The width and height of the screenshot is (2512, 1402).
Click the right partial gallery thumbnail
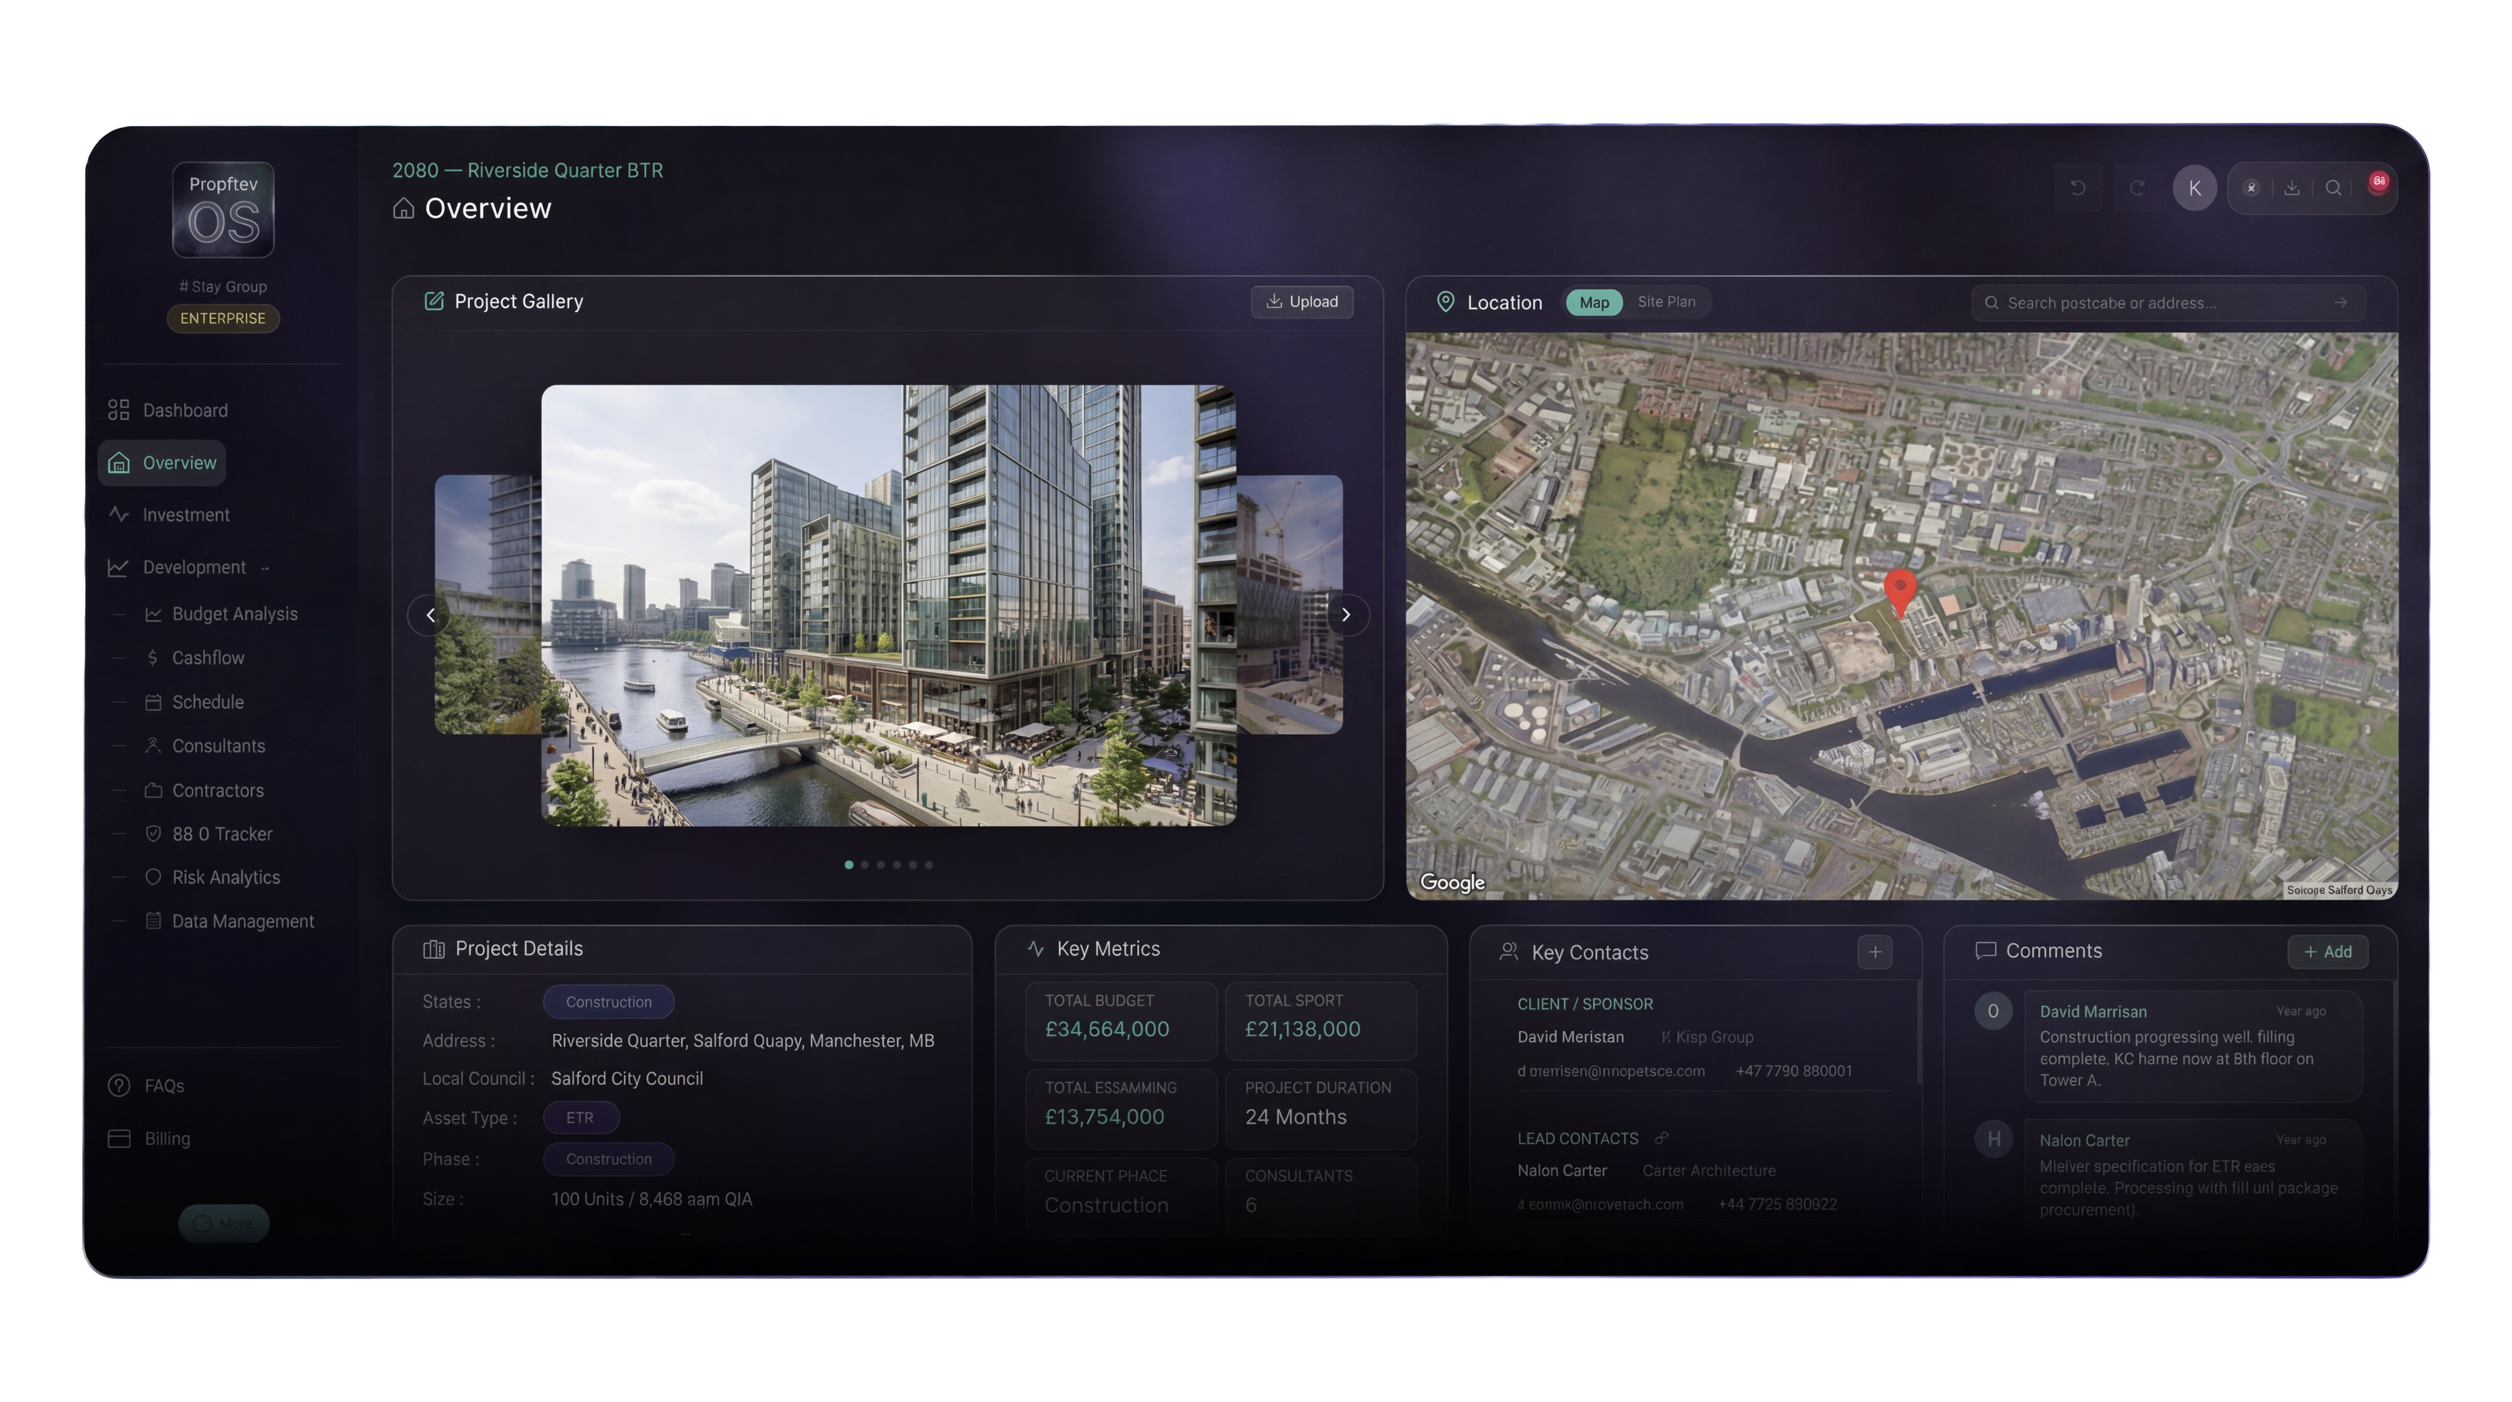[x=1289, y=605]
